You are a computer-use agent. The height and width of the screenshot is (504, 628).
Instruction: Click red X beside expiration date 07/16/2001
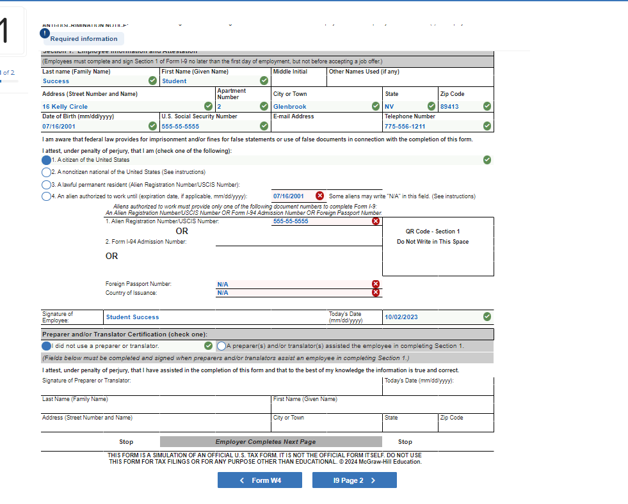319,196
